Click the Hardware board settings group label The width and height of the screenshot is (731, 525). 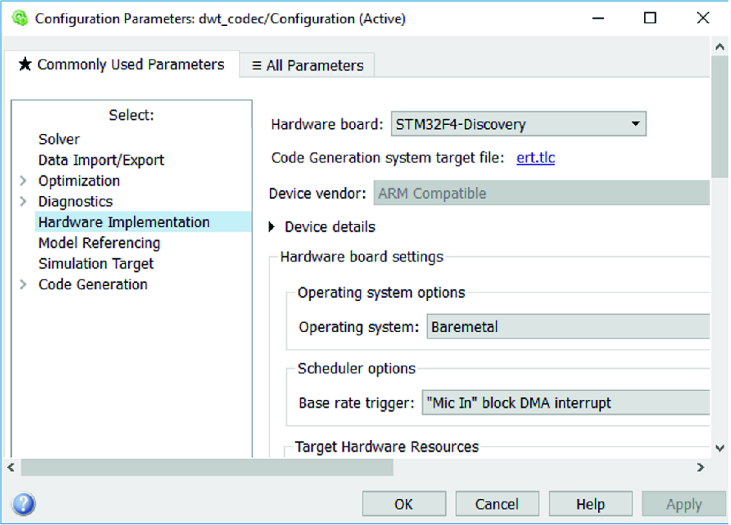[362, 257]
